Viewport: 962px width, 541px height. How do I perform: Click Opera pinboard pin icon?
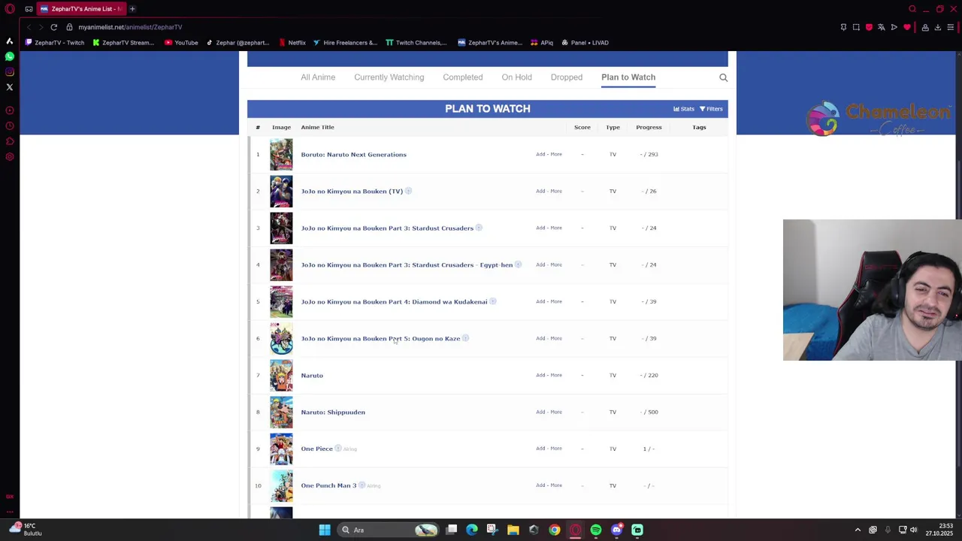(x=843, y=27)
